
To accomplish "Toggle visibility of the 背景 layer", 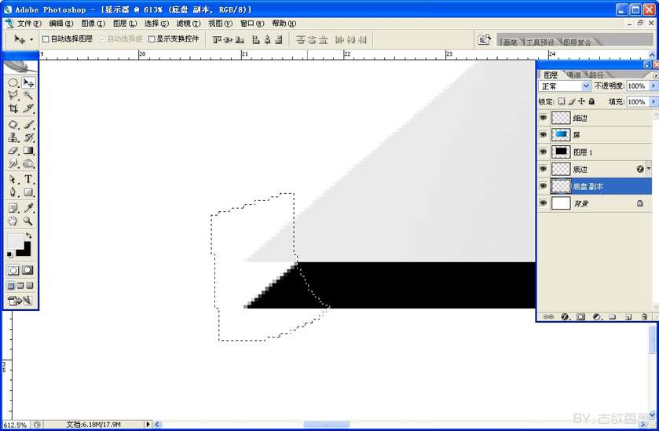I will 543,203.
